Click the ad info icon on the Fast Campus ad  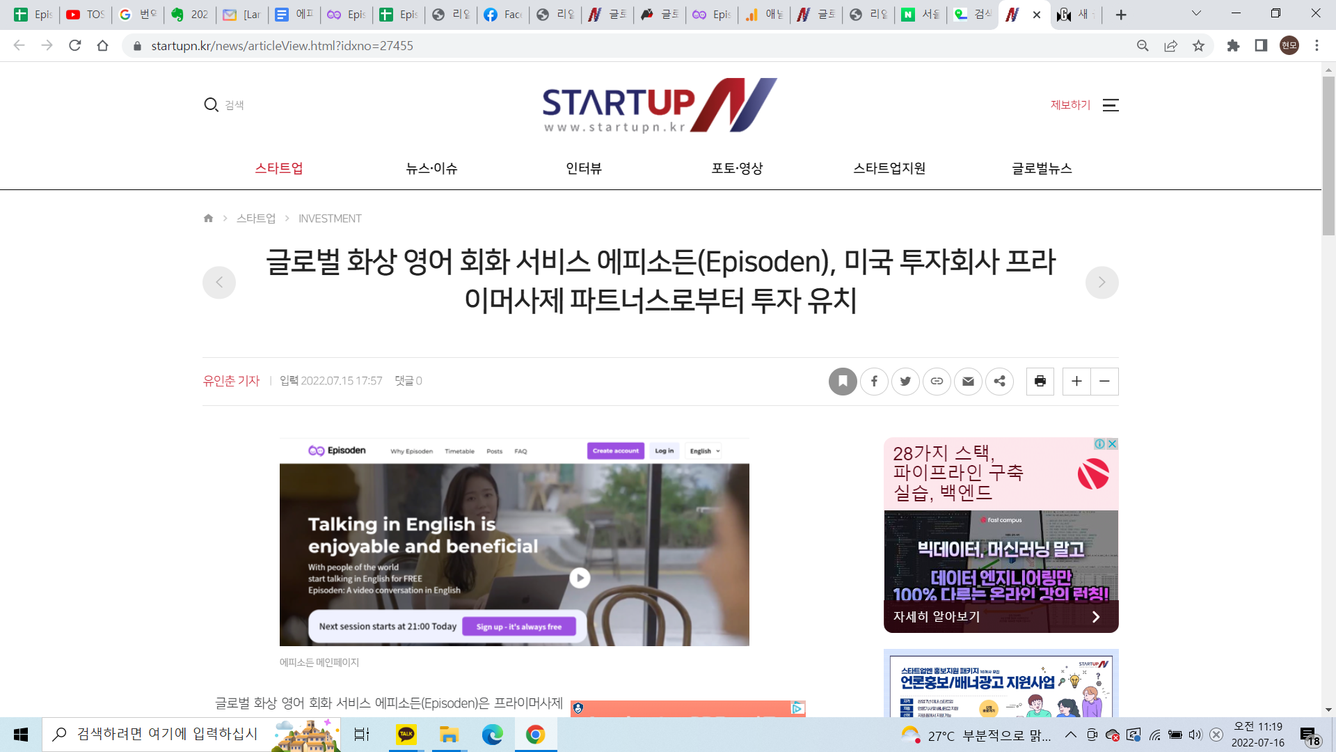[x=1100, y=444]
